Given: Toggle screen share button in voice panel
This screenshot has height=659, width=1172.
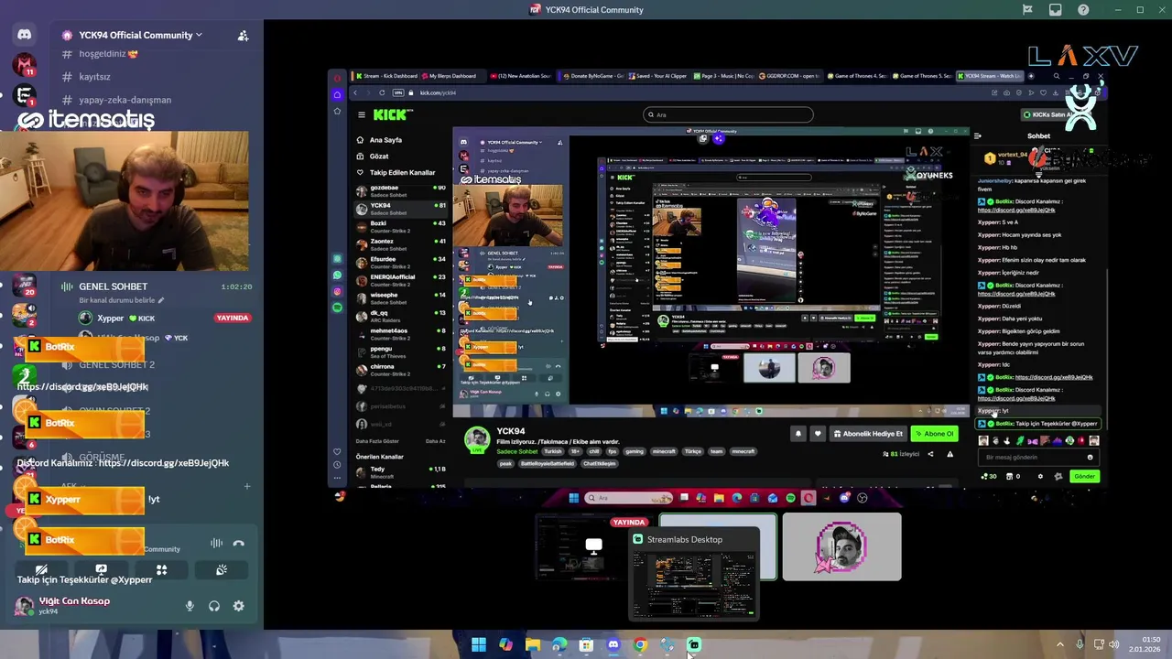Looking at the screenshot, I should 101,569.
